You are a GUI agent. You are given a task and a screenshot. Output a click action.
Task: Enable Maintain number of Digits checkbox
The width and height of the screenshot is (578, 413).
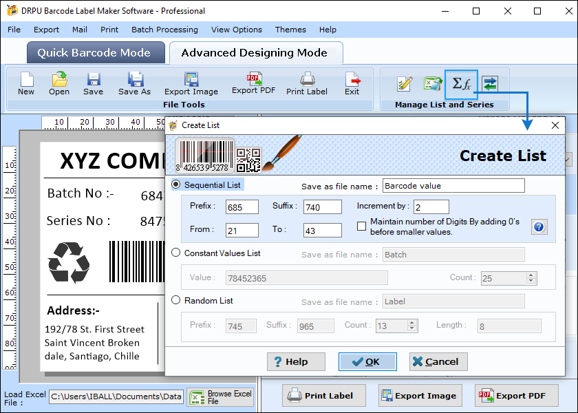click(x=362, y=226)
